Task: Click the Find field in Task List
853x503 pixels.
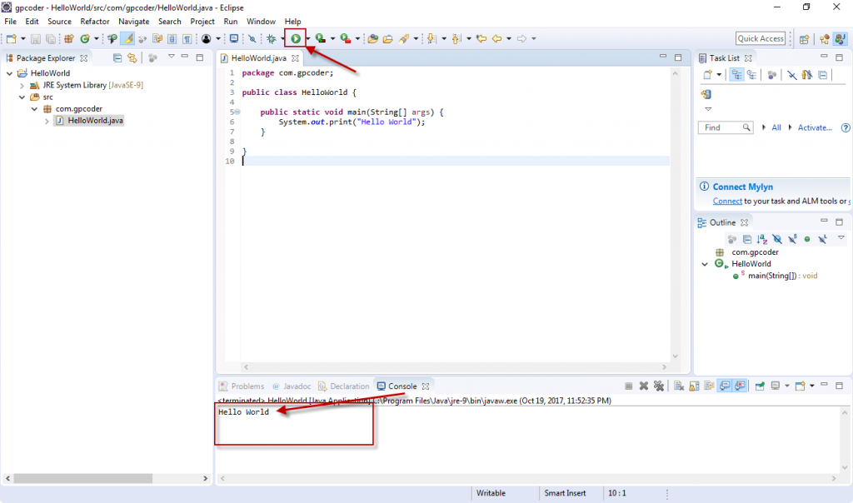Action: (726, 127)
